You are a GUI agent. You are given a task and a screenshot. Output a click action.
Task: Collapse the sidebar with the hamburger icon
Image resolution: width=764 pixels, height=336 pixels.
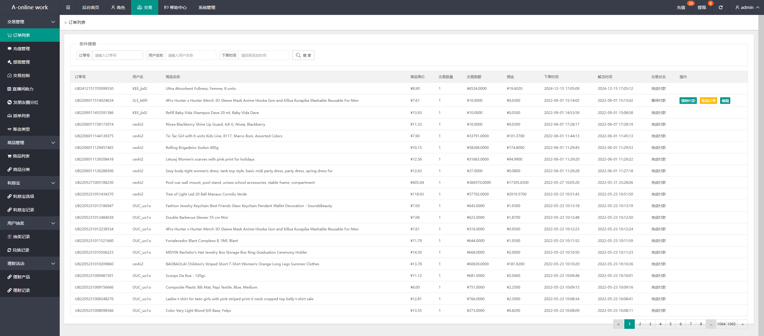[68, 7]
